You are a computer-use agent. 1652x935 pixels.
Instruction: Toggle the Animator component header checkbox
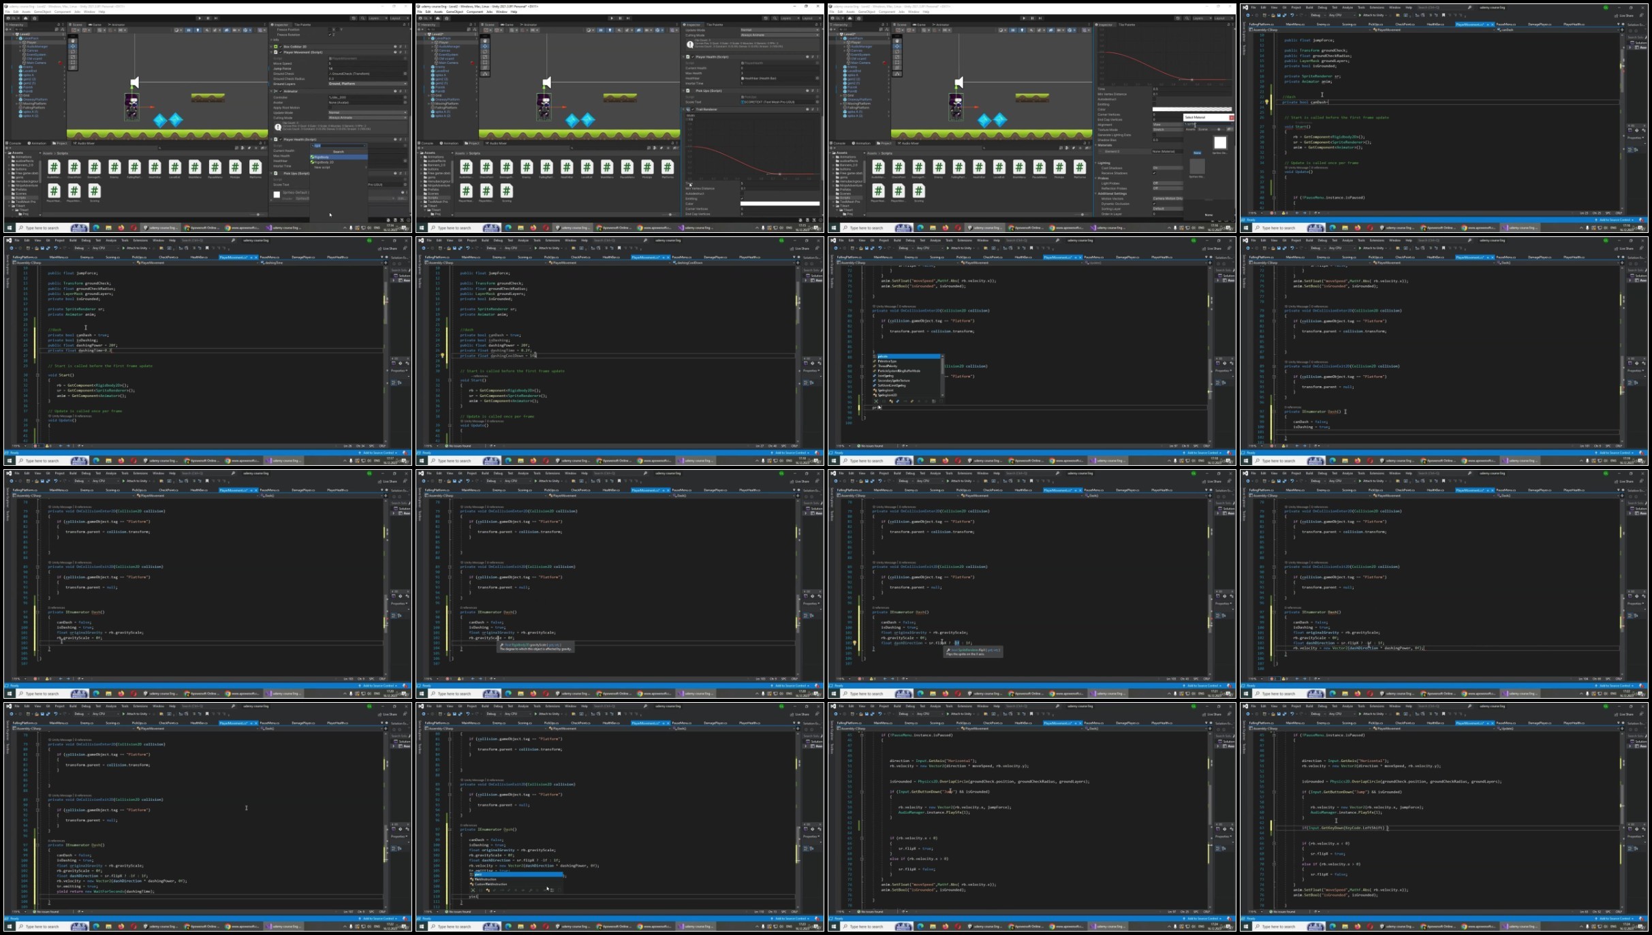pyautogui.click(x=281, y=91)
